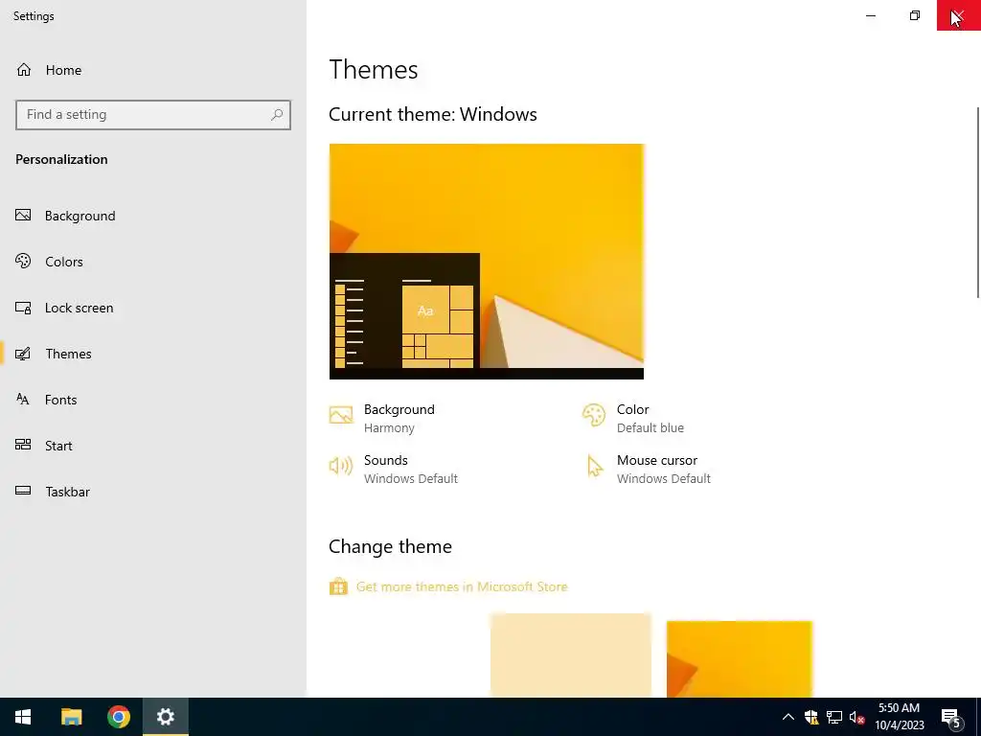Click the Taskbar icon in sidebar
The image size is (981, 736).
[23, 492]
